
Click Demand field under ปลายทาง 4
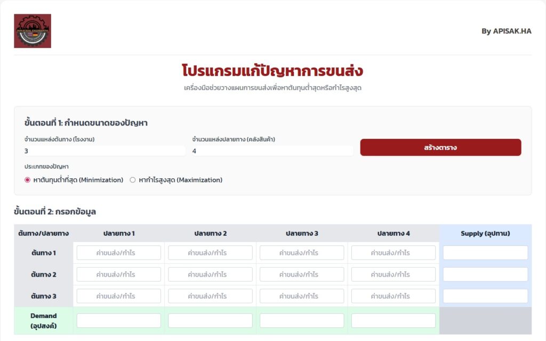coord(394,321)
